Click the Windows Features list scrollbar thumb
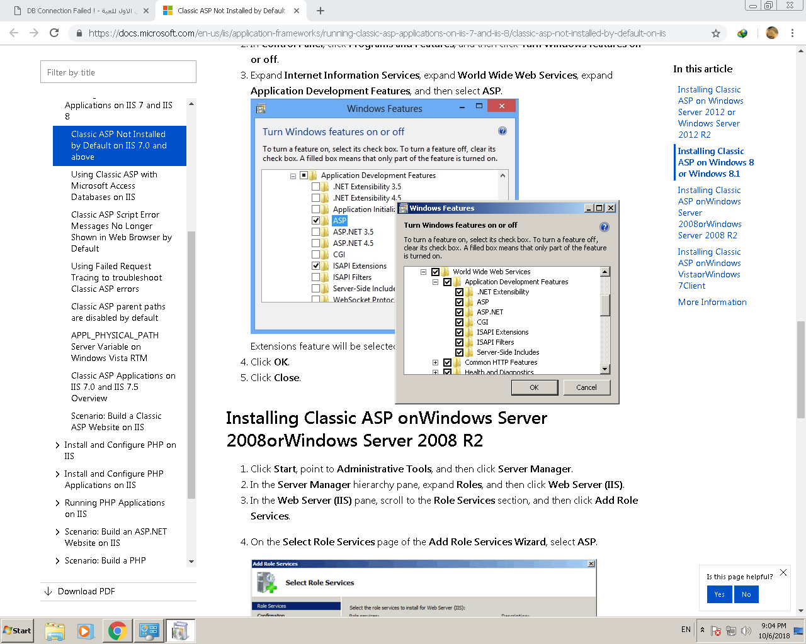806x644 pixels. tap(605, 305)
